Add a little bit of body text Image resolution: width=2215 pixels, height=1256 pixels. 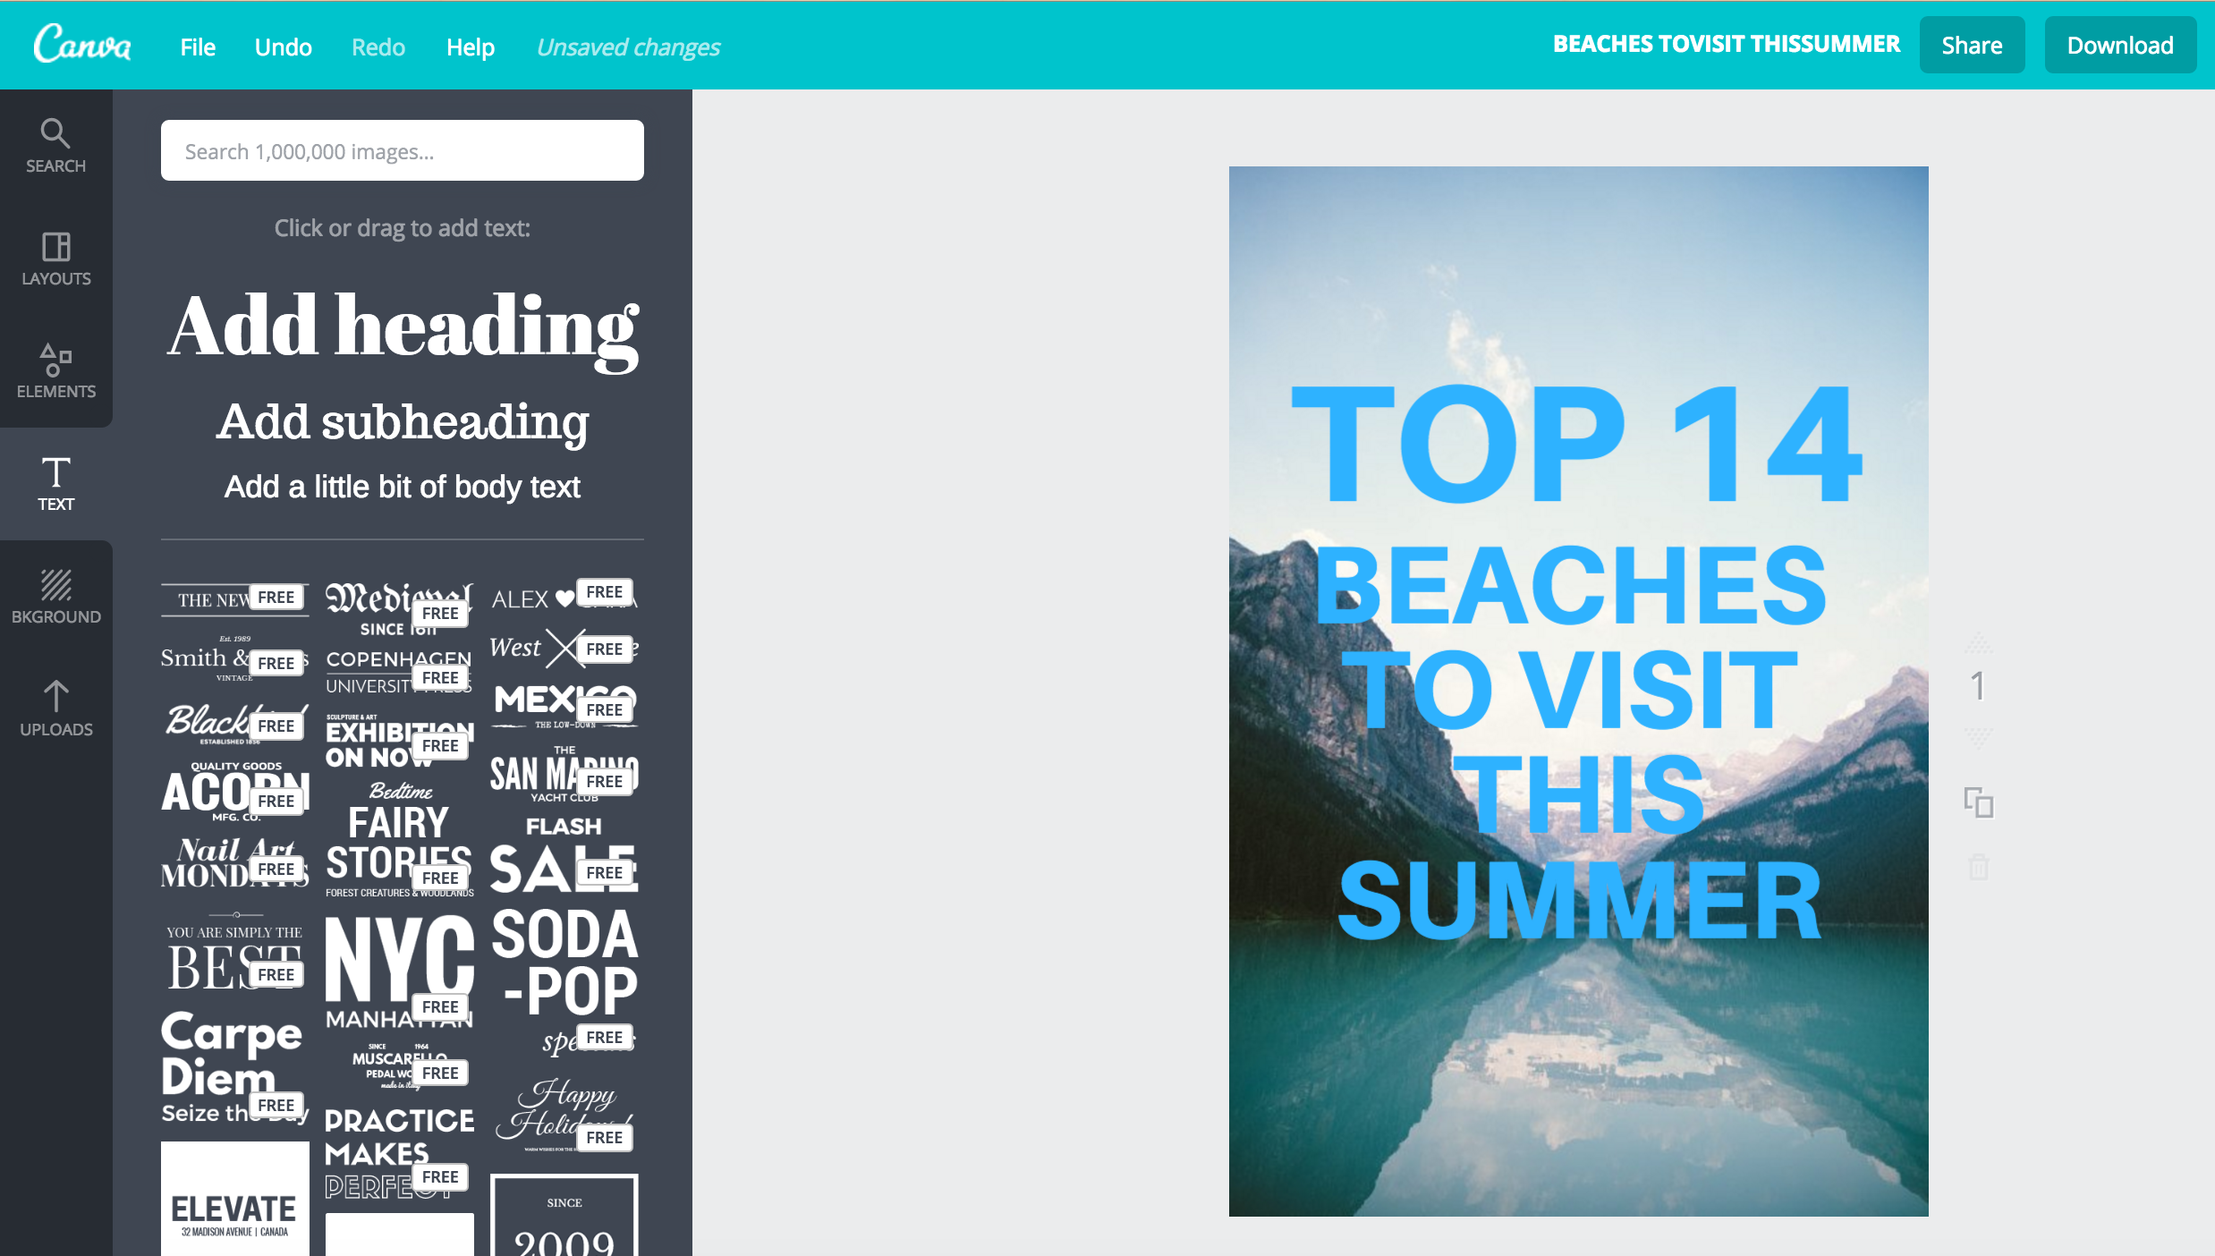(403, 487)
